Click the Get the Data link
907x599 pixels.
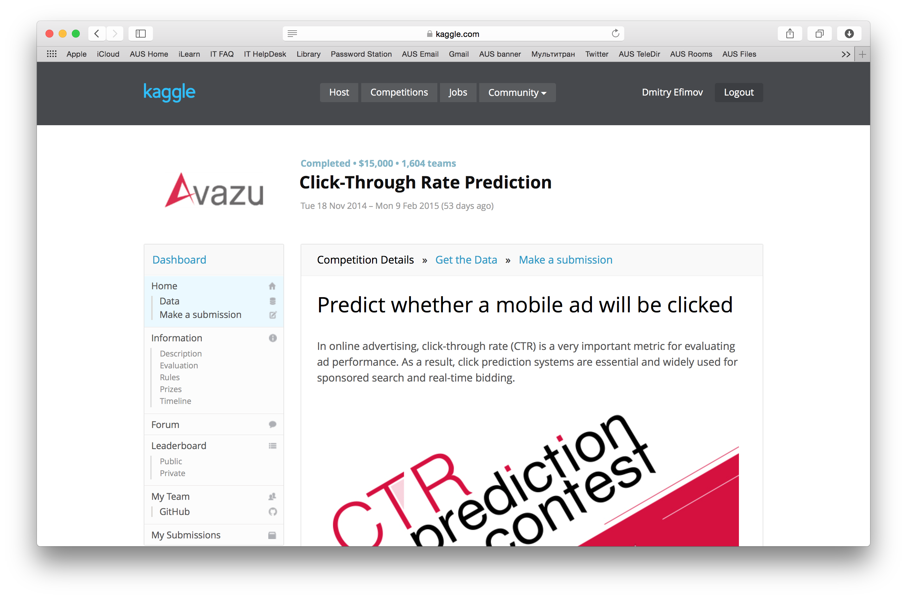(467, 259)
